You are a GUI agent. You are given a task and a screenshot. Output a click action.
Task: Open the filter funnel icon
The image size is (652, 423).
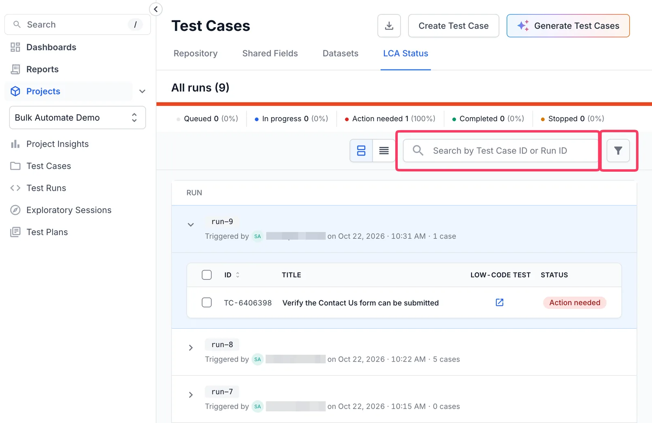618,150
